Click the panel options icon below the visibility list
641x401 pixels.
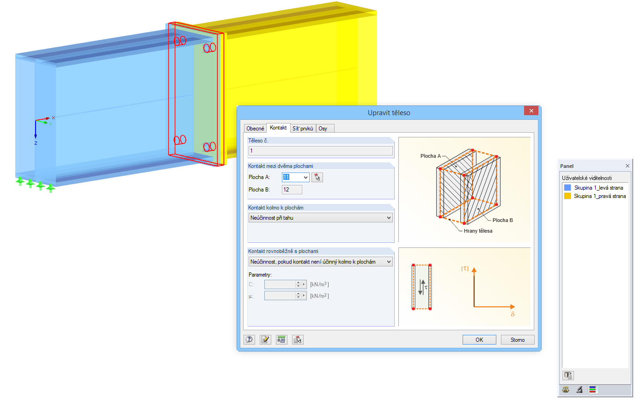[568, 375]
